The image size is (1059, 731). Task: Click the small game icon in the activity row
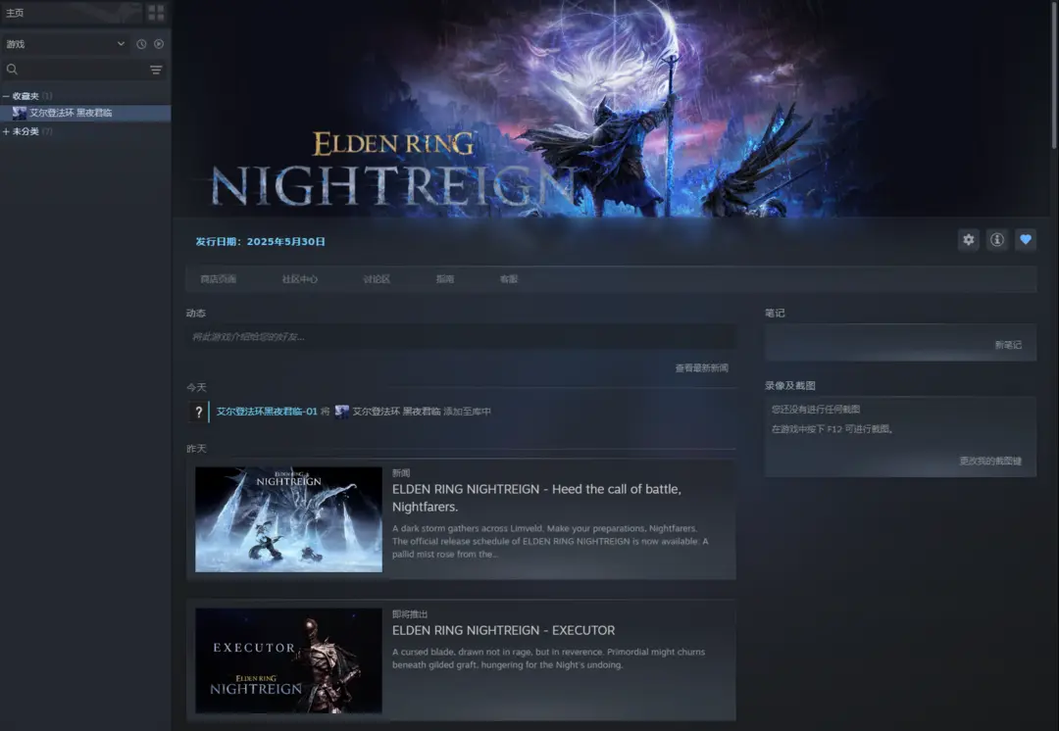point(342,411)
